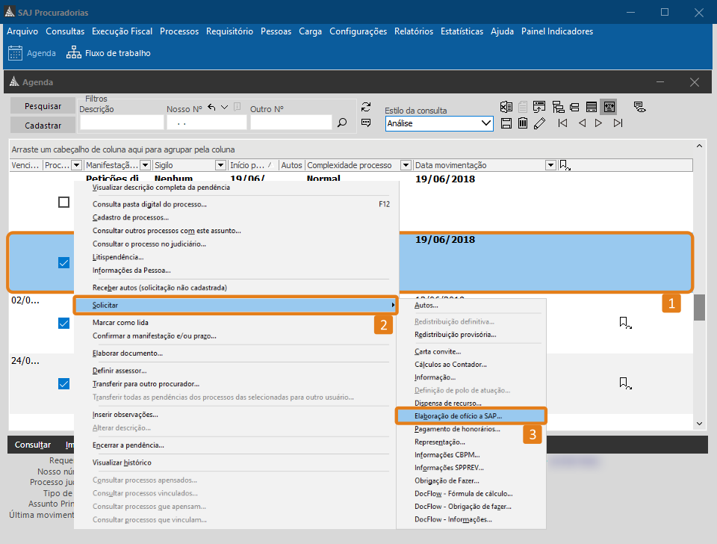Click the vertical scrollbar thumb

(x=699, y=307)
